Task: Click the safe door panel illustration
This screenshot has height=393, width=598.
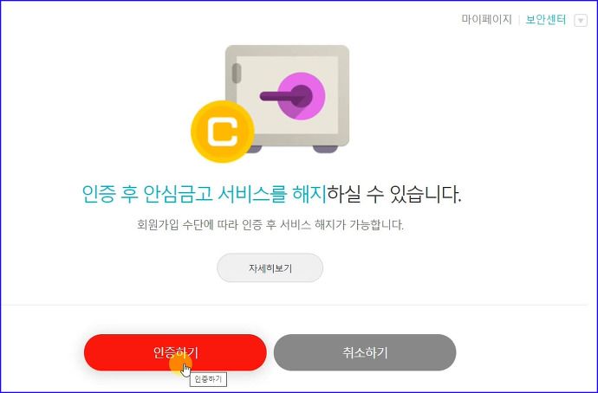Action: pyautogui.click(x=287, y=95)
